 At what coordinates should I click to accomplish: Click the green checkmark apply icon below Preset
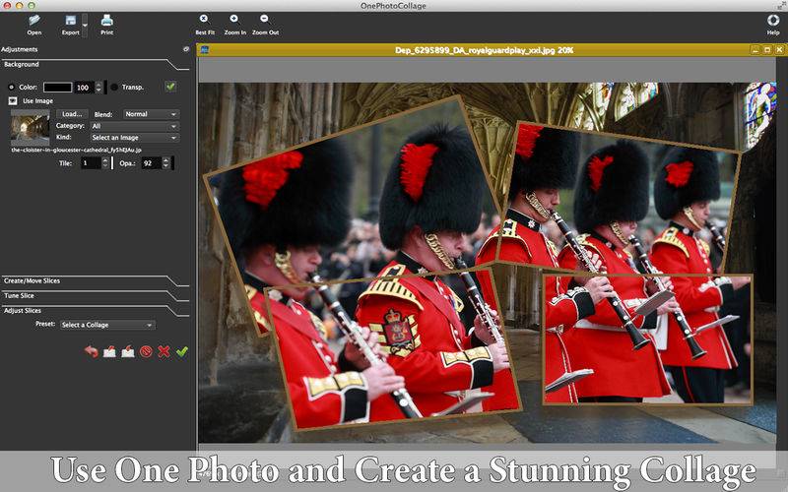click(182, 351)
